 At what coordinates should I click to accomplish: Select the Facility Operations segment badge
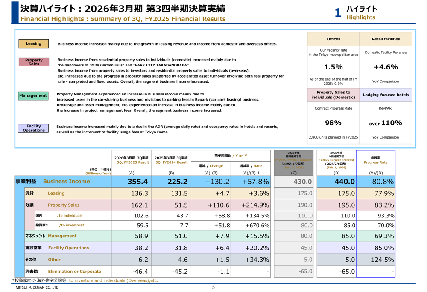click(34, 128)
